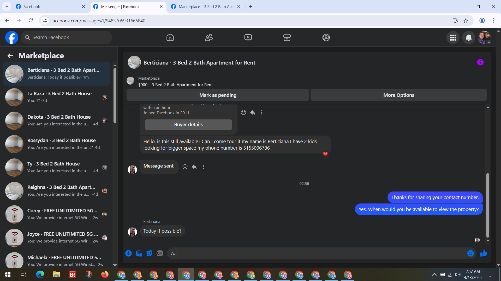Open the '$900 – 3 Bed 2 Bath Apartment for Rent' listing

click(x=175, y=85)
